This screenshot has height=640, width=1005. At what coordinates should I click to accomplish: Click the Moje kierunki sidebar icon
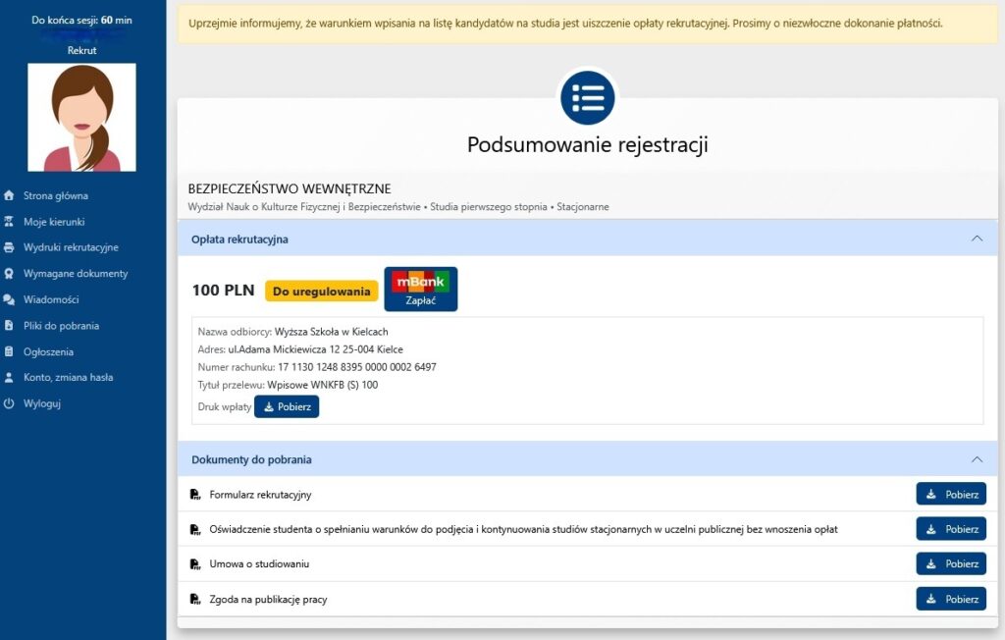click(9, 222)
